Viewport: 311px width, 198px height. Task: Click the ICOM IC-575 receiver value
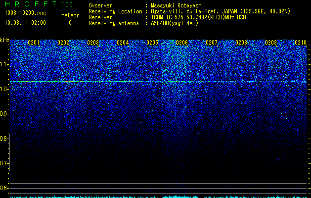198,17
